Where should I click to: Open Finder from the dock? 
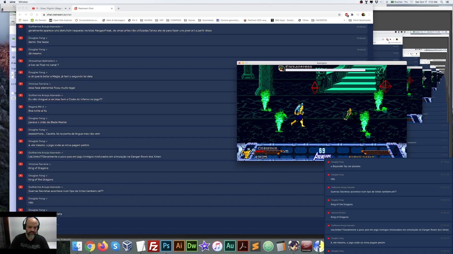77,246
